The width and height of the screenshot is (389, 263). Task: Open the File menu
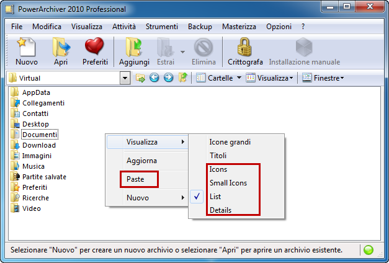point(17,27)
